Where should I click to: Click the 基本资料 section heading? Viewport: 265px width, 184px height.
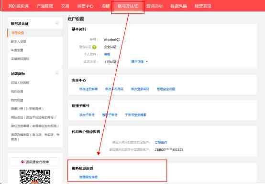click(79, 29)
